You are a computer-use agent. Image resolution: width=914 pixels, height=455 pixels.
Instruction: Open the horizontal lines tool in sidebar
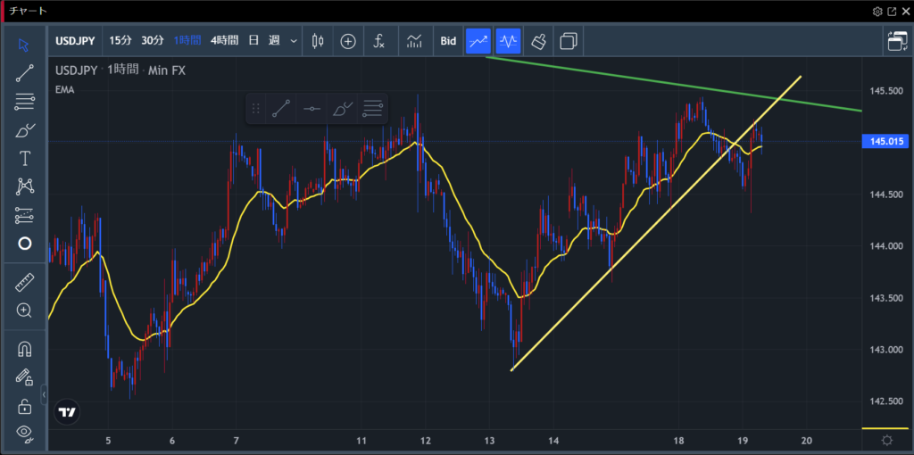[x=24, y=102]
